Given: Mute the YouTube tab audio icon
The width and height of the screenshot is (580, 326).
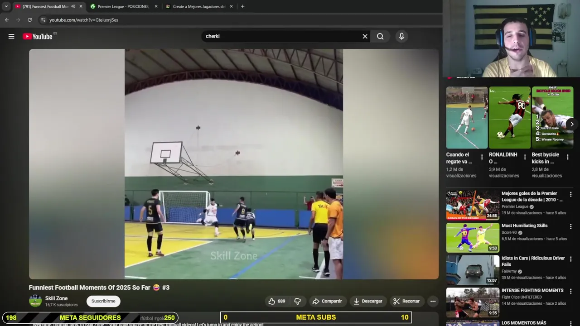Looking at the screenshot, I should tap(73, 6).
